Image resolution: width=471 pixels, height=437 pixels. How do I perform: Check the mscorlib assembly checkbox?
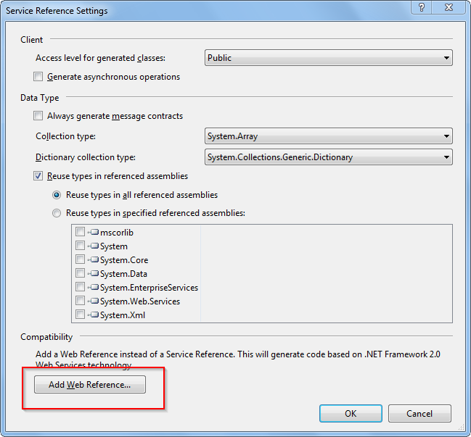81,232
